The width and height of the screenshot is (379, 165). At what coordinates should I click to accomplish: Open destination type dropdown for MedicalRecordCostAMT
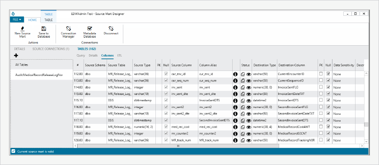tap(264, 127)
